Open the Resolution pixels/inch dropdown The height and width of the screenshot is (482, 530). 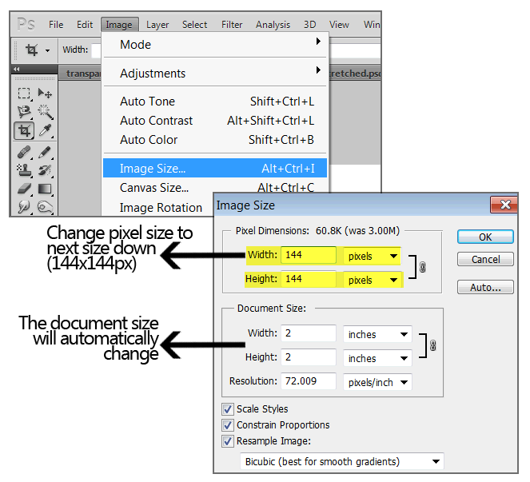click(377, 382)
